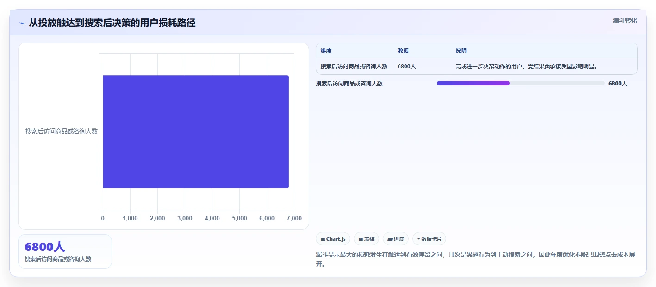Click the progress row label 搜索后访问商品或咨询人数
Screen dimensions: 656x287
click(350, 84)
